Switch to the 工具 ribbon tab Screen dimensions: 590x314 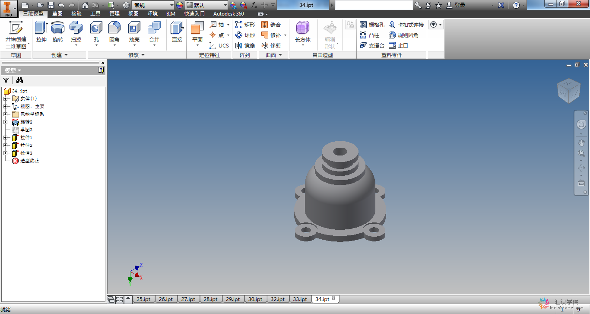coord(95,14)
